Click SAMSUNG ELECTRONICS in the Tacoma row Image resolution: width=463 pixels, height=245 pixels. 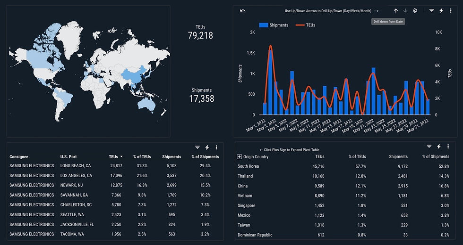(x=32, y=234)
